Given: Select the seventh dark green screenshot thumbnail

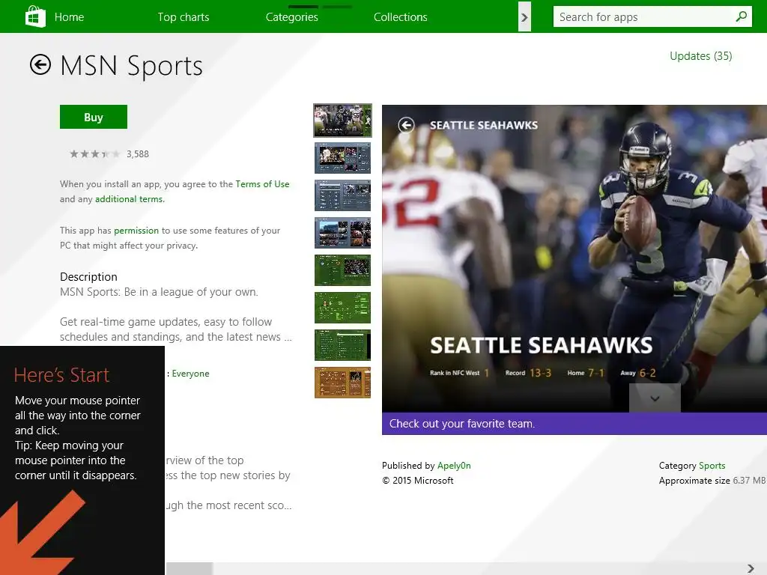Looking at the screenshot, I should (342, 344).
